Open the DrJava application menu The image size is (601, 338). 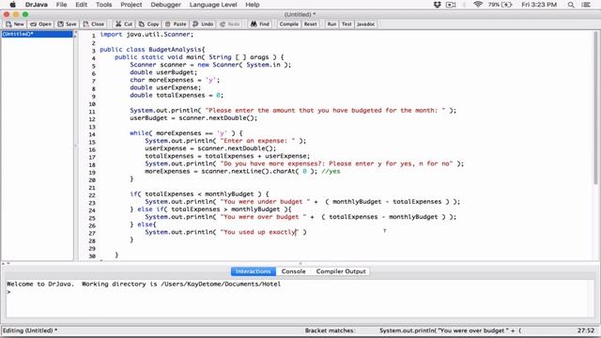point(36,5)
